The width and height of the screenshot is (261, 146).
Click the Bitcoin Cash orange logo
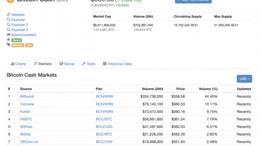pos(10,1)
